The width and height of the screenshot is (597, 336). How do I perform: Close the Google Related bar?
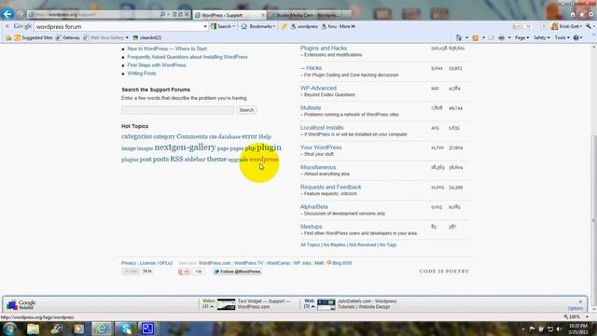pyautogui.click(x=580, y=301)
